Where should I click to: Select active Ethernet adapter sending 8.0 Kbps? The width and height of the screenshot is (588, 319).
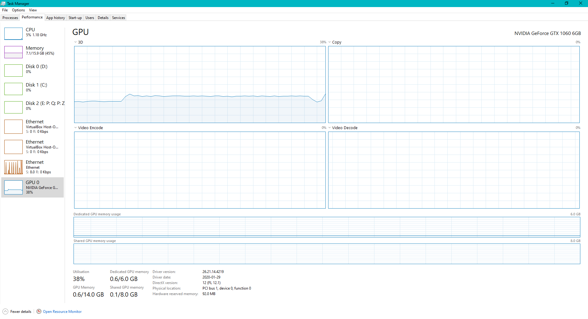32,167
